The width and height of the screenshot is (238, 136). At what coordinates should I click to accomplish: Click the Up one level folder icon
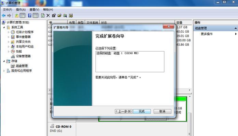(17, 15)
